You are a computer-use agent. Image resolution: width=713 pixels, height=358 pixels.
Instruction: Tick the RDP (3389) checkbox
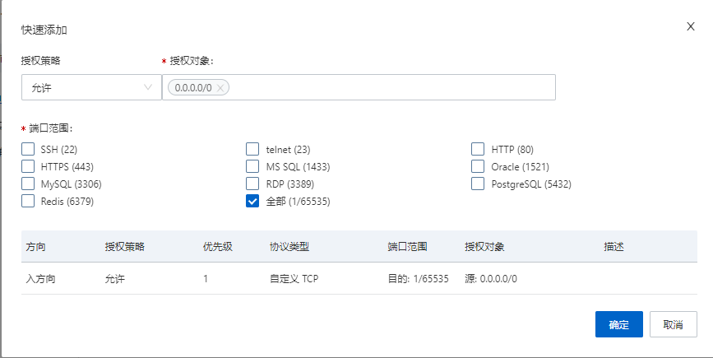(252, 184)
